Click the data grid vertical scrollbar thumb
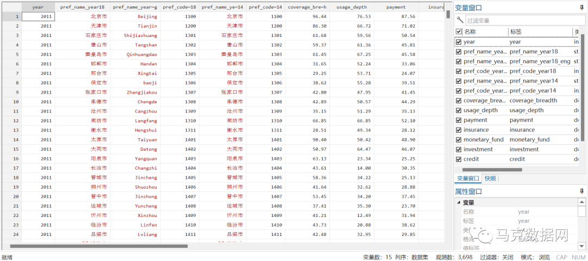Screen dimensions: 588x261 448,14
